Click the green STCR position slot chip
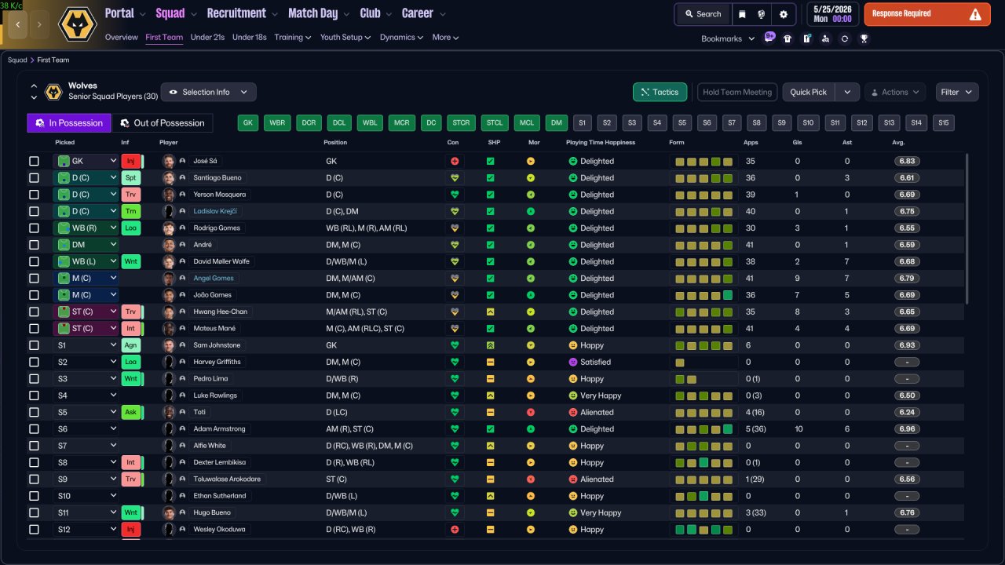This screenshot has width=1005, height=565. (x=462, y=123)
